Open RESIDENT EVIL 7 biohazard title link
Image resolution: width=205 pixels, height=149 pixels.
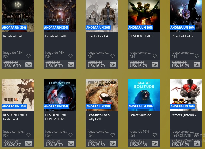coord(15,117)
